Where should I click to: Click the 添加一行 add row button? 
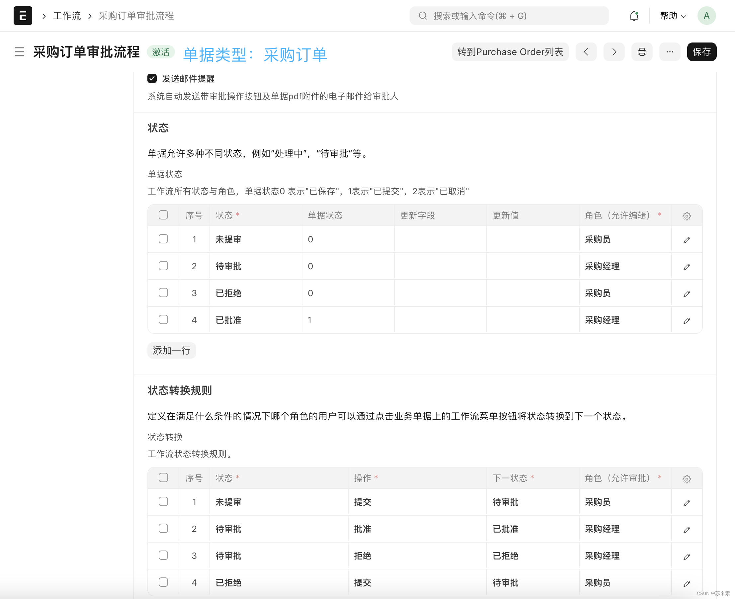pos(171,351)
